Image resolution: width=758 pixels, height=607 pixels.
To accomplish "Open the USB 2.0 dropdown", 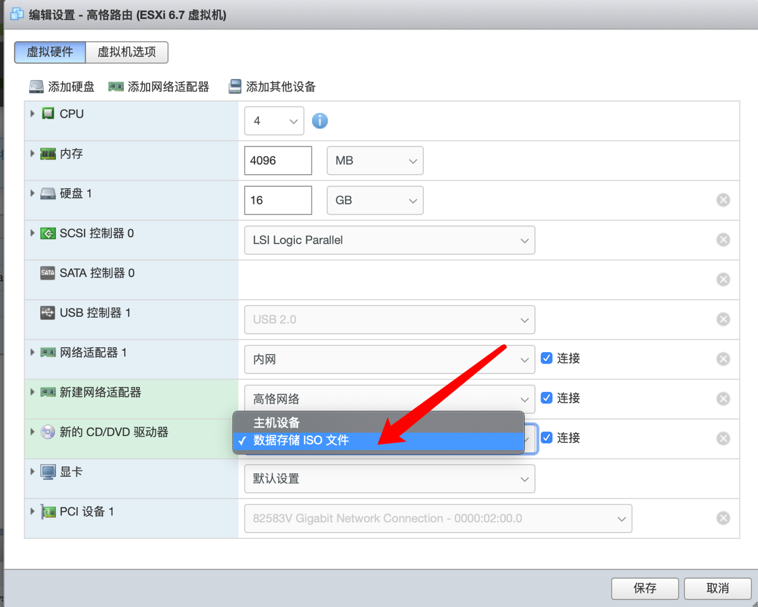I will point(390,319).
